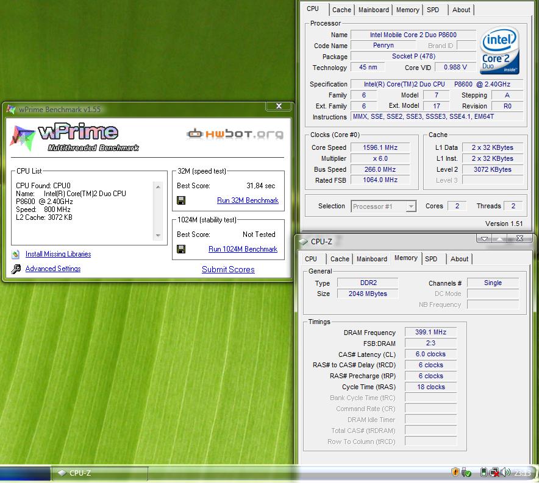The width and height of the screenshot is (539, 483).
Task: Click the CPU List scroll down arrow
Action: tap(158, 236)
